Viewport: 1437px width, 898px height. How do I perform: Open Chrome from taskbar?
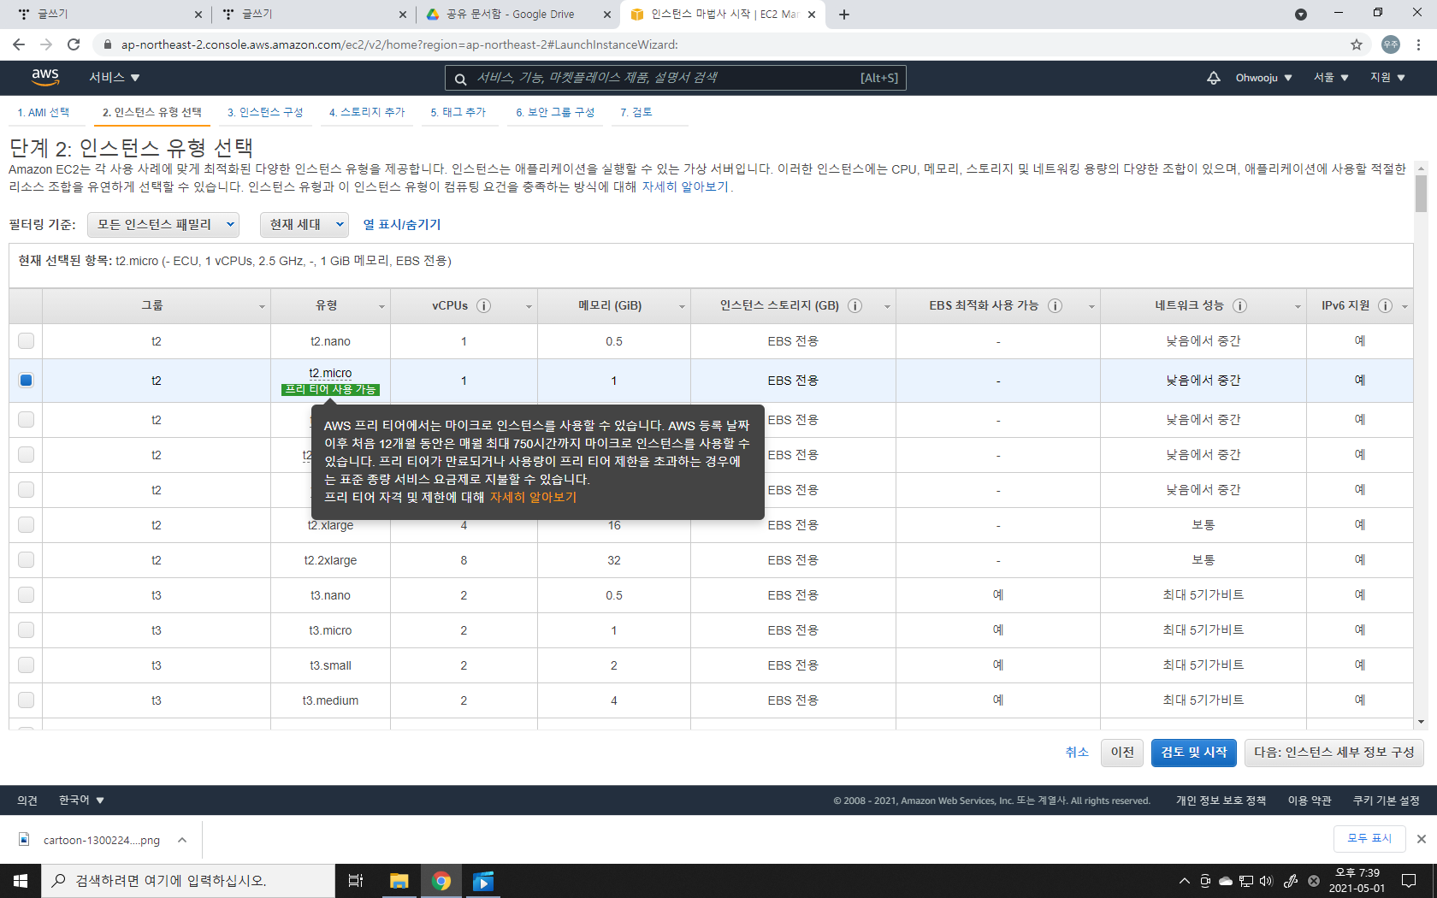pos(441,881)
